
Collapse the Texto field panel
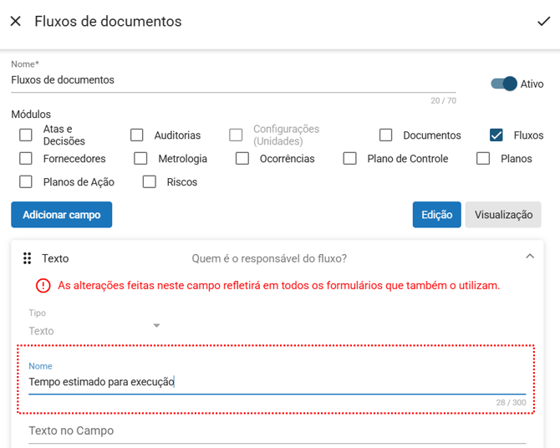pos(529,257)
